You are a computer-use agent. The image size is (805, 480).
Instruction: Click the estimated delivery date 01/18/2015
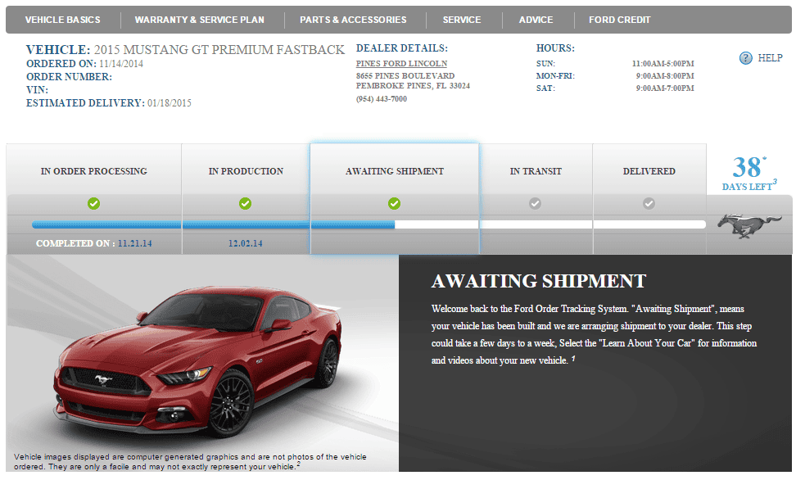point(170,103)
